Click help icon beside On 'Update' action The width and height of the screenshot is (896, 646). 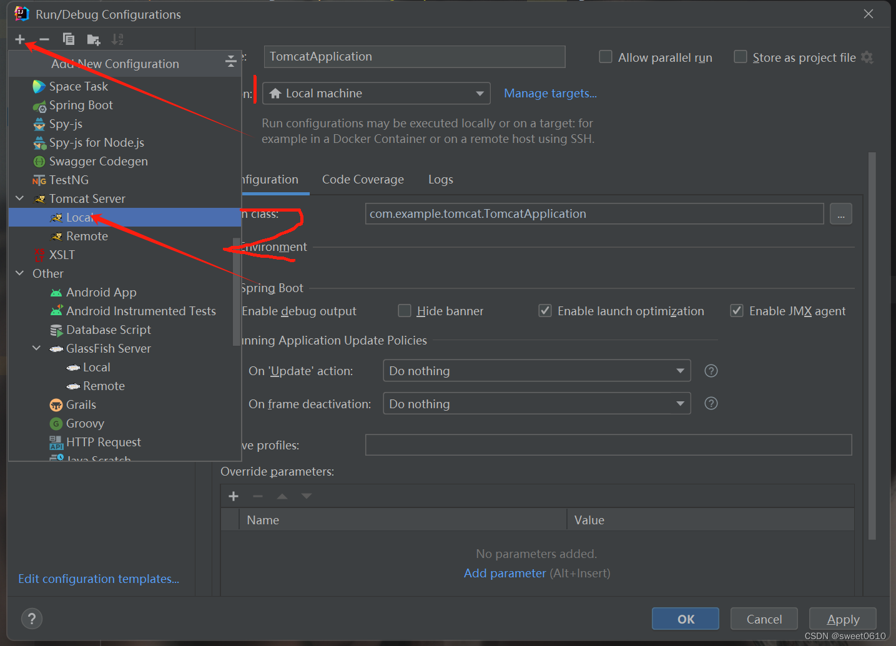tap(711, 371)
